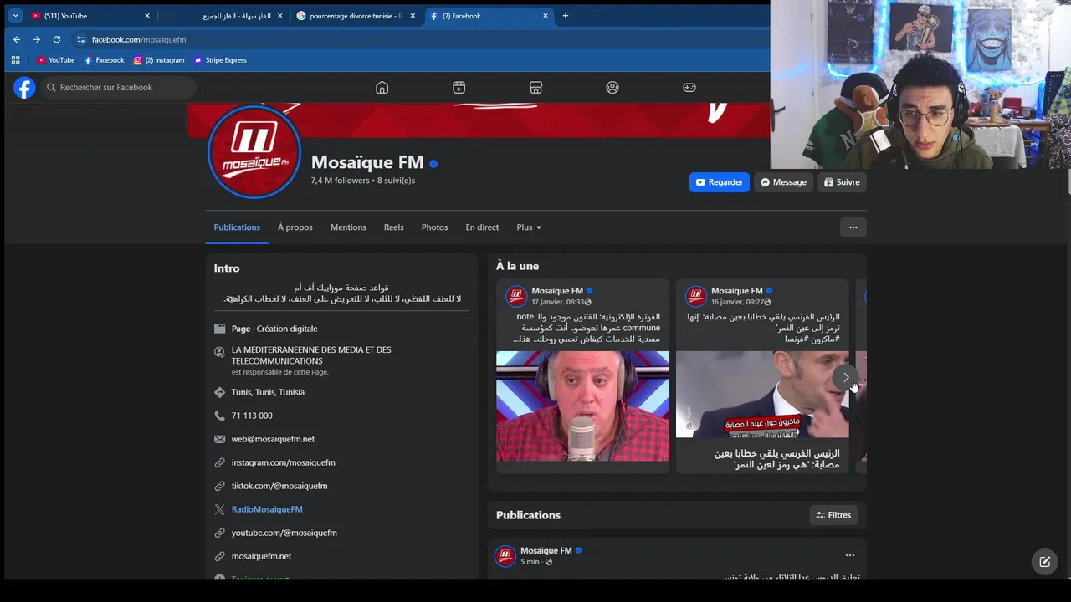Open the browser apps grid icon
Viewport: 1071px width, 602px height.
click(15, 60)
